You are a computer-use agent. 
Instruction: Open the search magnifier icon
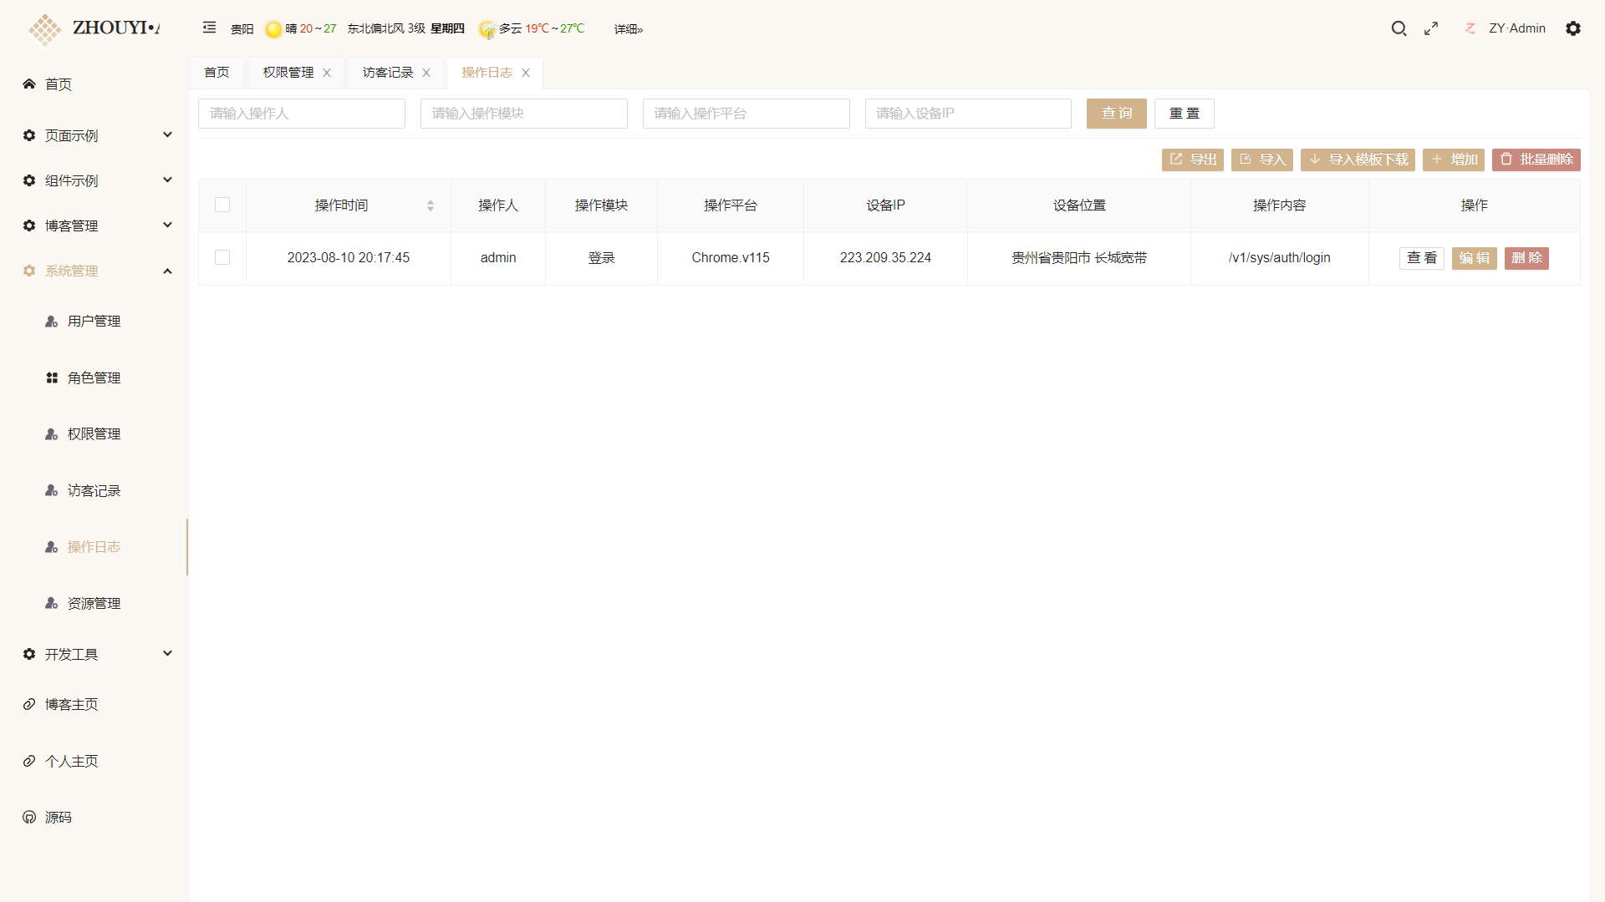1399,28
